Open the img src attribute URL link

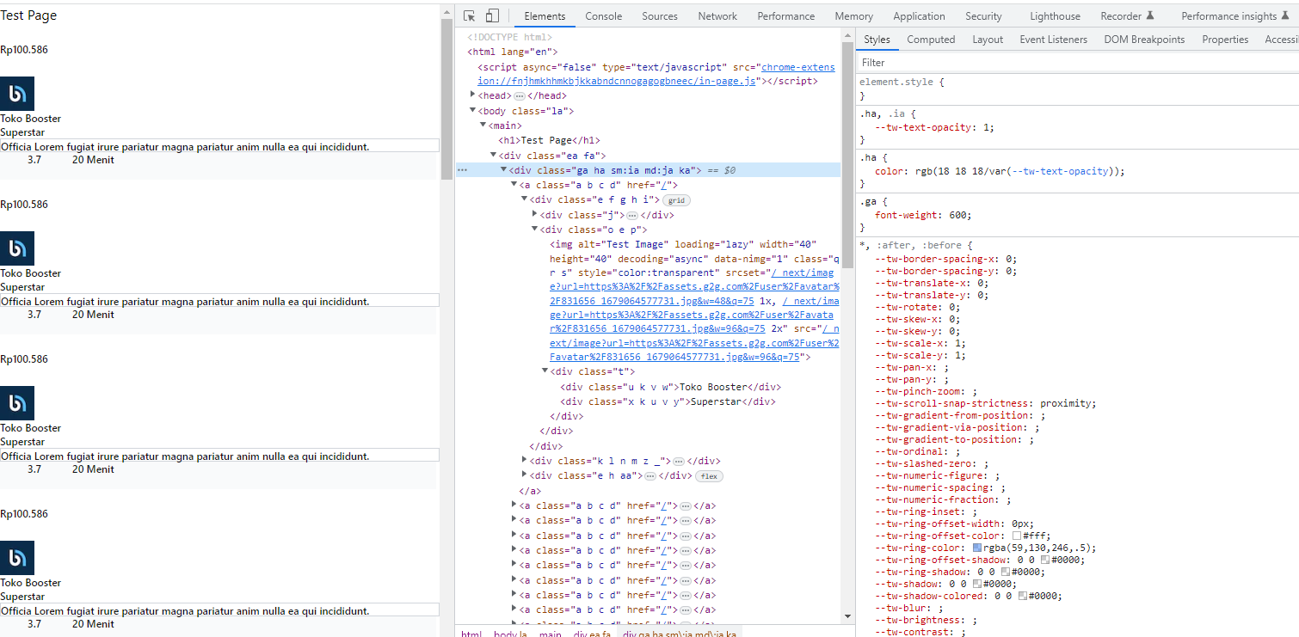pyautogui.click(x=695, y=342)
